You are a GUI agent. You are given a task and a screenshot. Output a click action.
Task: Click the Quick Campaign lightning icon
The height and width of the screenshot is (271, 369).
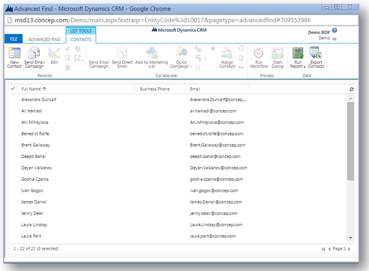181,52
